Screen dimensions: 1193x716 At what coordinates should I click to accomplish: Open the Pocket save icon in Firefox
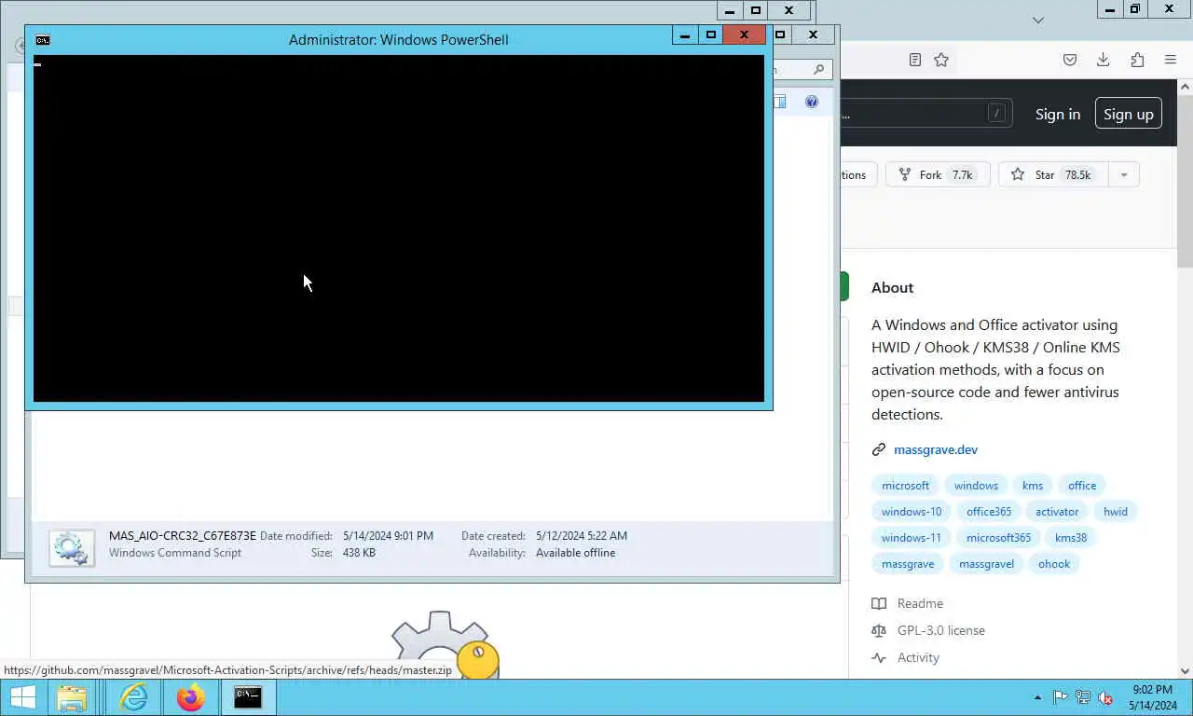pos(1070,60)
